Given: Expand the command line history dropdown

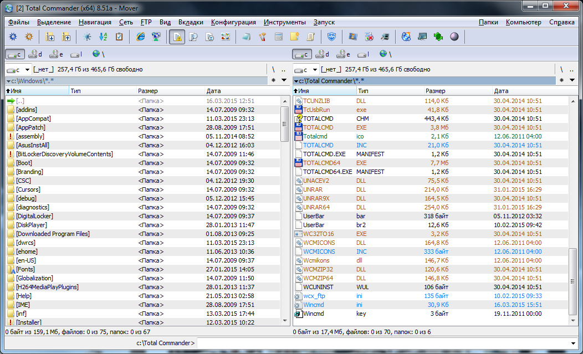Looking at the screenshot, I should click(x=573, y=343).
